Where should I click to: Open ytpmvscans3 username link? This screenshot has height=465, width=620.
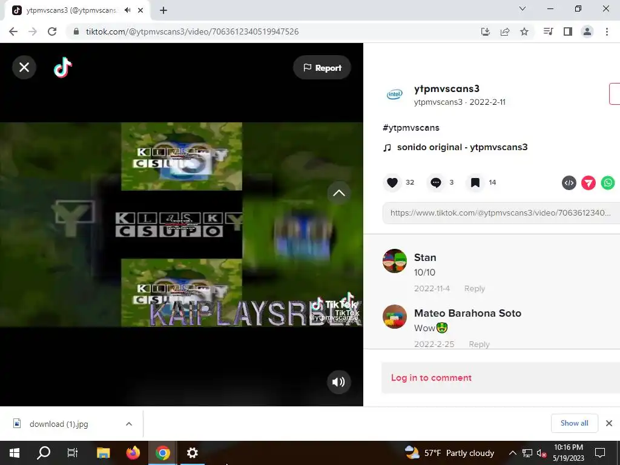click(447, 89)
